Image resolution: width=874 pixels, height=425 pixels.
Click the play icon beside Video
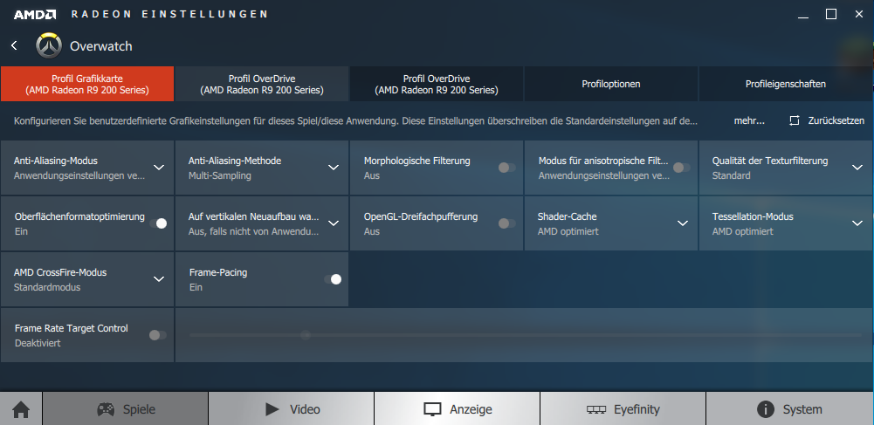click(272, 409)
